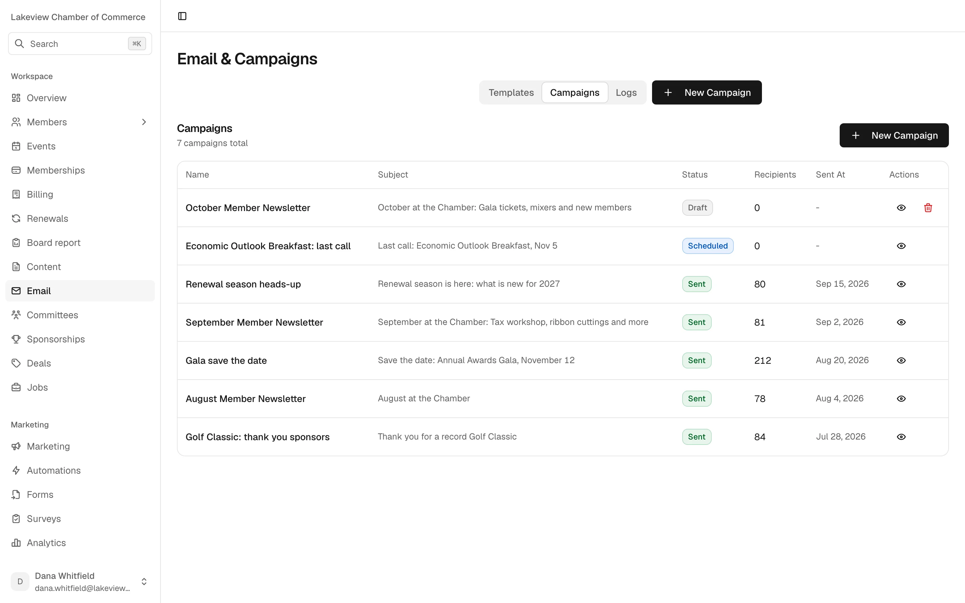
Task: Click the Analytics bar chart icon
Action: [16, 543]
